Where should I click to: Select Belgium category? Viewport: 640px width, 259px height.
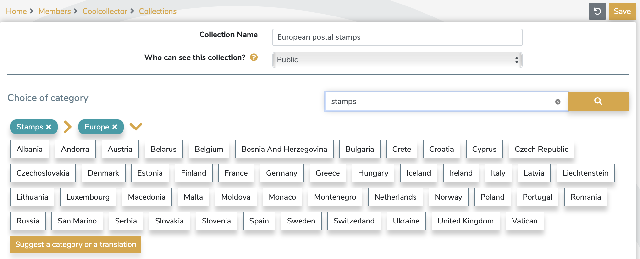209,149
